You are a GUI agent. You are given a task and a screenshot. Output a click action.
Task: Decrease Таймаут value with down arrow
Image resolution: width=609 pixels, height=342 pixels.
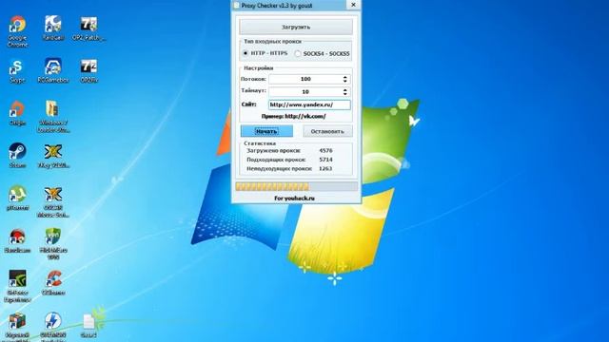pos(344,94)
